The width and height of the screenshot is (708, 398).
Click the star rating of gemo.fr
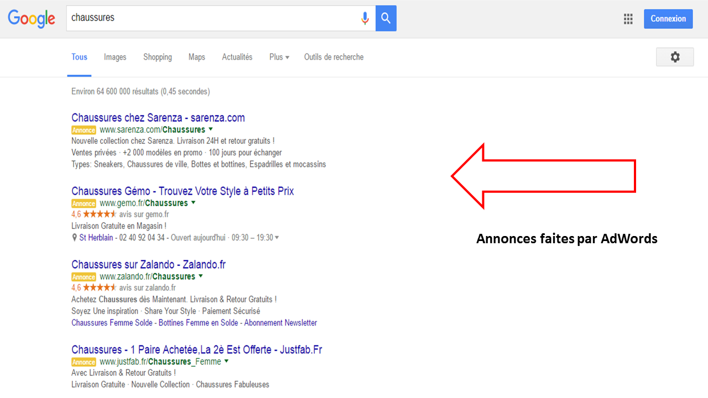pos(100,214)
